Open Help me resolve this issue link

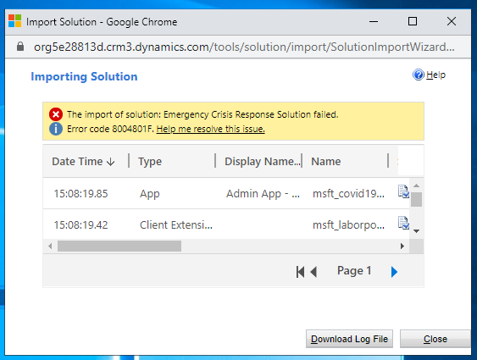tap(210, 129)
